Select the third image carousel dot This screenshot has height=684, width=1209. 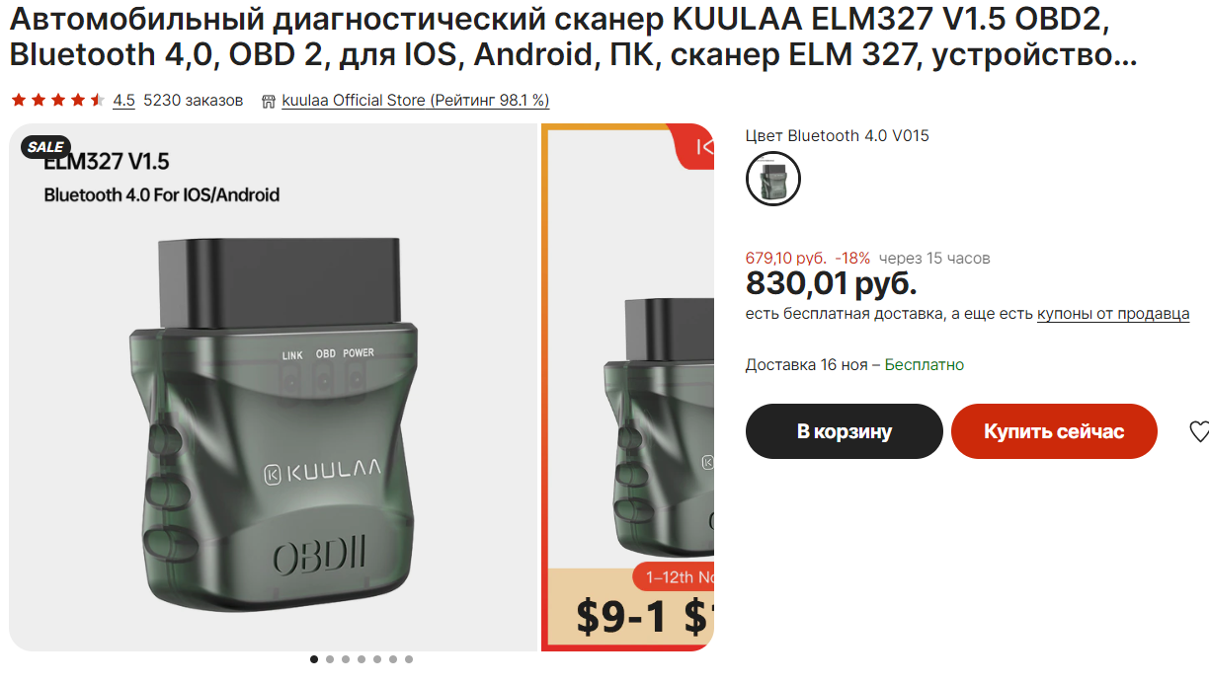coord(346,659)
